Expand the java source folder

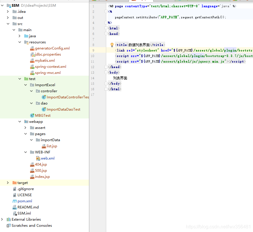pos(20,36)
